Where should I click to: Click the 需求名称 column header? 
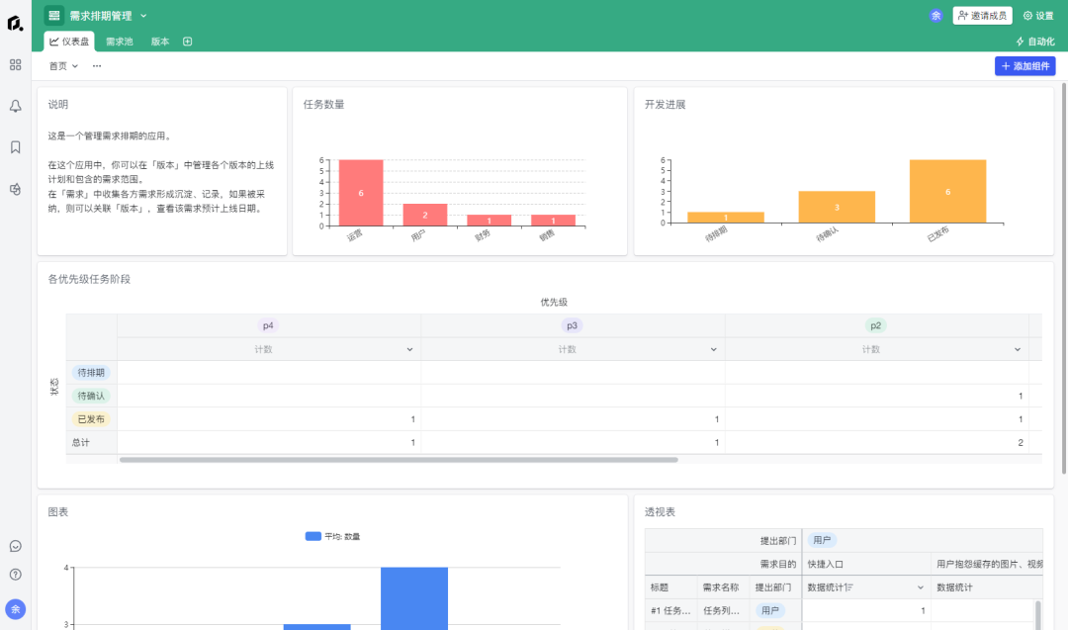pos(721,587)
